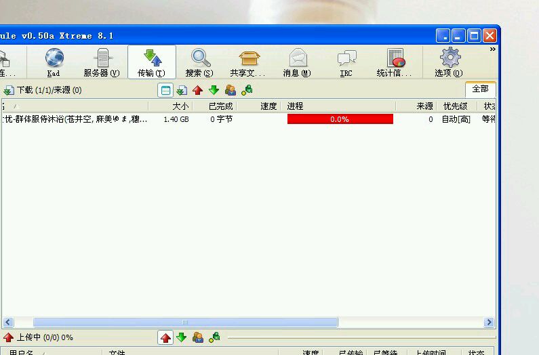
Task: Sort by 进程 column header
Action: (338, 106)
